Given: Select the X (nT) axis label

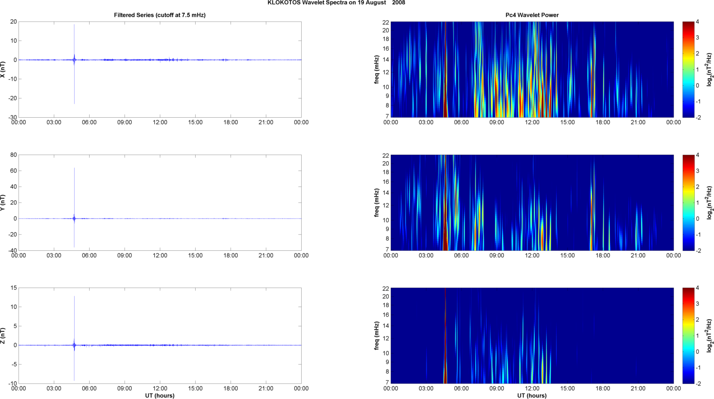Looking at the screenshot, I should [x=3, y=69].
